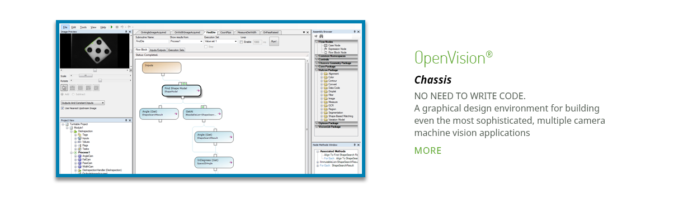Select the Flow Block Node item

(337, 52)
